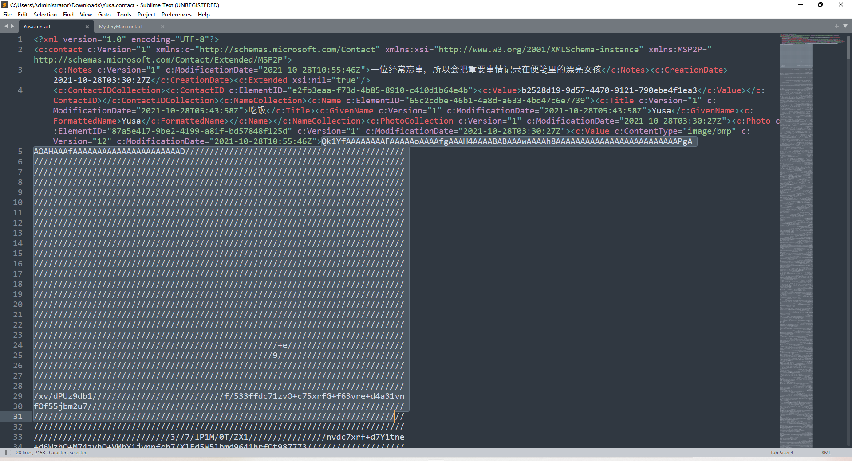Image resolution: width=852 pixels, height=461 pixels.
Task: Change XML syntax in status bar
Action: (826, 453)
